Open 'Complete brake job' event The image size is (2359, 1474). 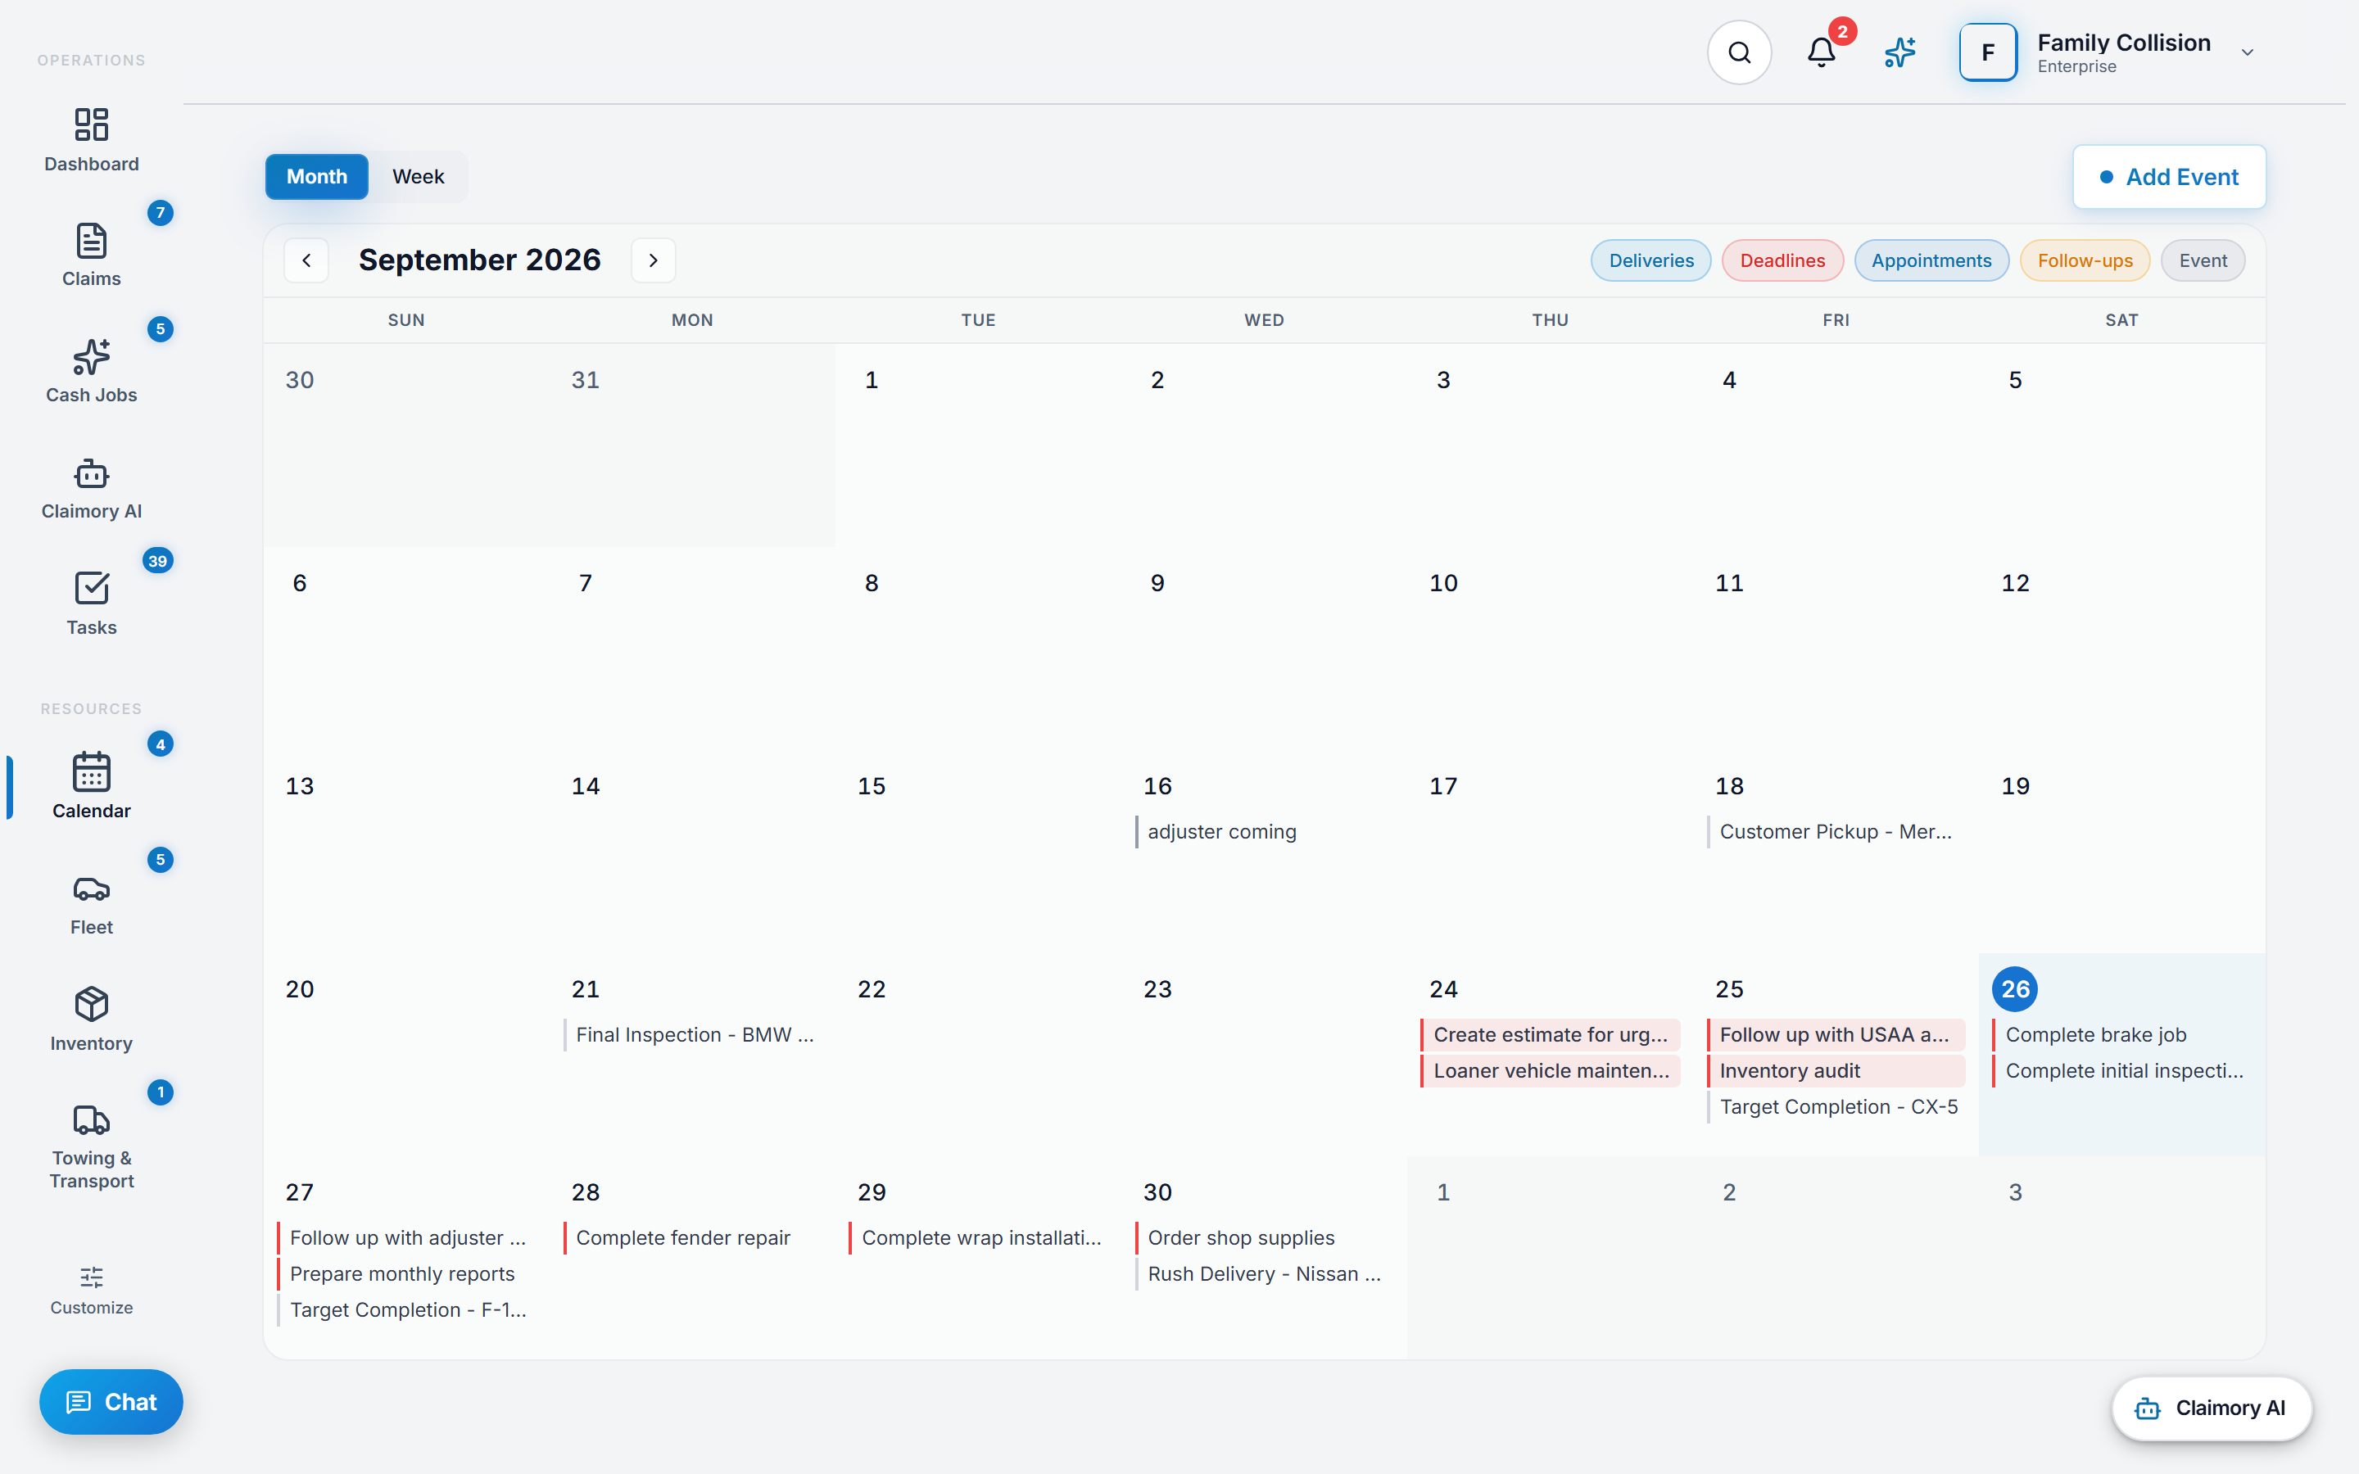(x=2121, y=1034)
